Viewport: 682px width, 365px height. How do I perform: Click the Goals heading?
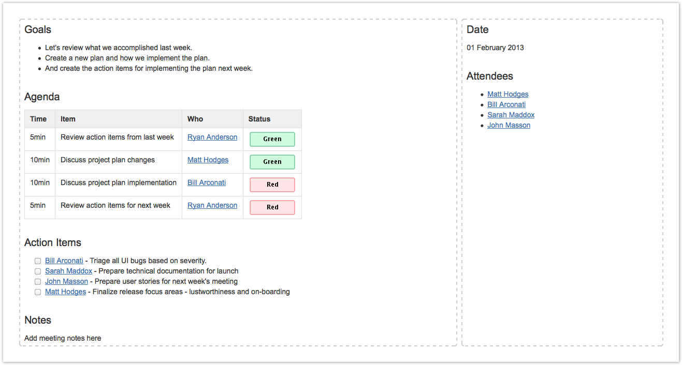click(x=38, y=29)
